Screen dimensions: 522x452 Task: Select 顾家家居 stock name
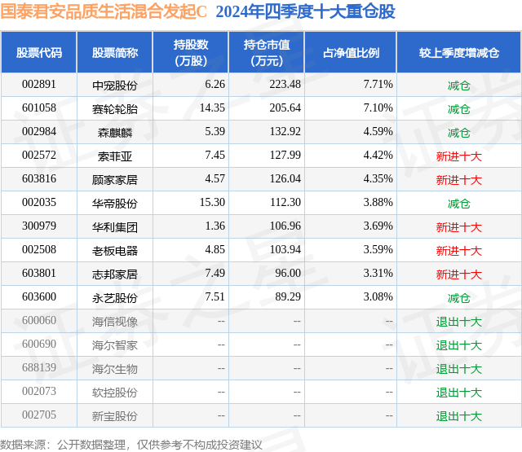(115, 180)
